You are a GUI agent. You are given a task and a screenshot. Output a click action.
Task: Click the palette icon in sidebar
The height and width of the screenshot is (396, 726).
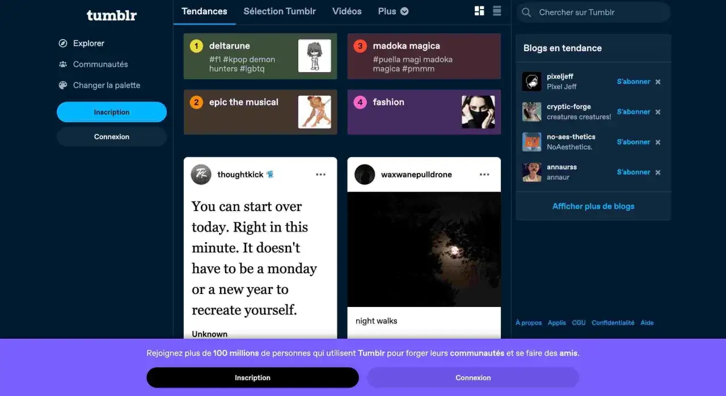63,85
